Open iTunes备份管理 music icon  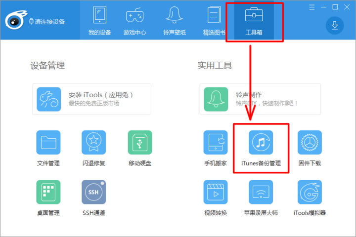click(261, 142)
